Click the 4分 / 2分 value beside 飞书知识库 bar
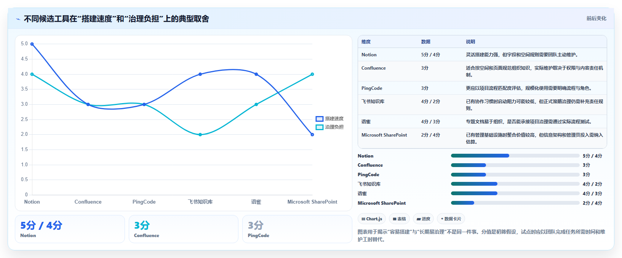The image size is (622, 258). click(592, 184)
